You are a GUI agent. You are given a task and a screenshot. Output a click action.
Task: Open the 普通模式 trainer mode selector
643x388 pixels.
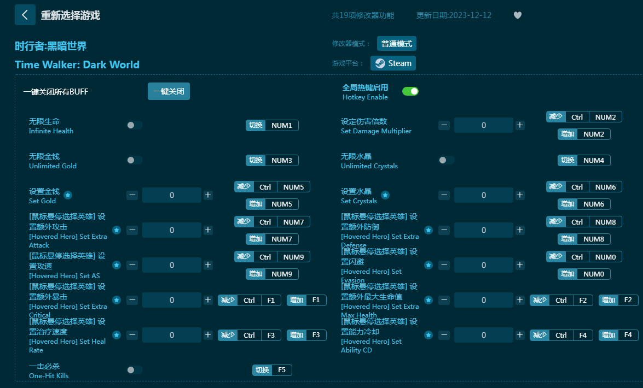pos(397,44)
